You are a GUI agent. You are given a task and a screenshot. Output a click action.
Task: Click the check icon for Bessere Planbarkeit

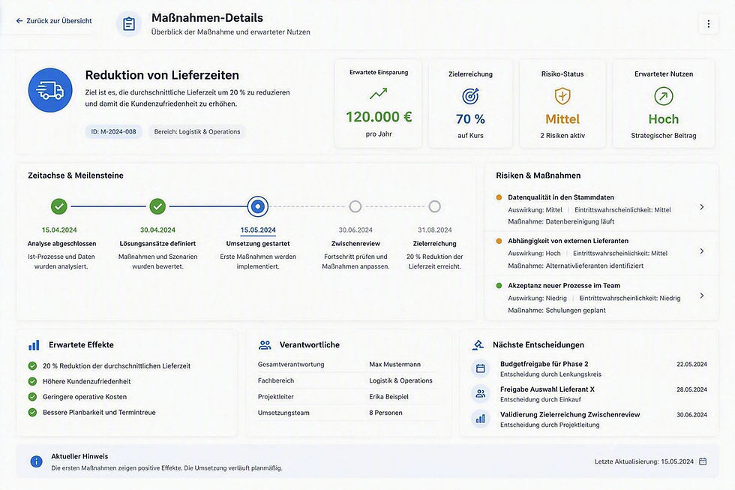pos(32,412)
